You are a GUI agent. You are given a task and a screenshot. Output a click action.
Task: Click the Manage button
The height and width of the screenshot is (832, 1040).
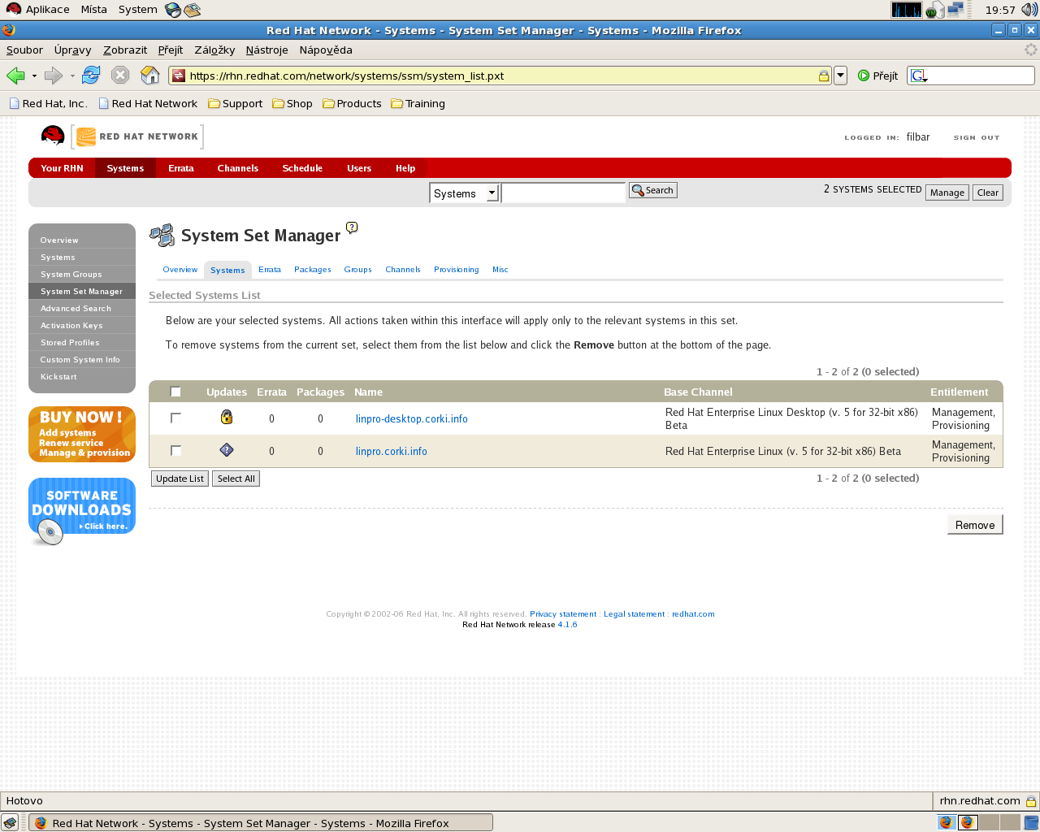(947, 193)
